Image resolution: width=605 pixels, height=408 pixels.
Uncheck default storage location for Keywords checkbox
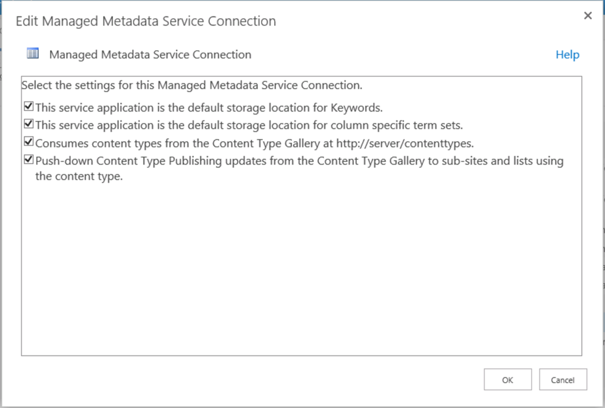tap(28, 106)
